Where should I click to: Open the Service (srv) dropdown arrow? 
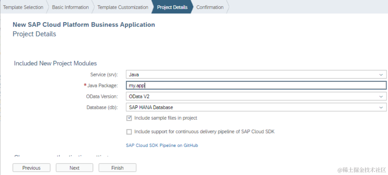click(x=381, y=74)
